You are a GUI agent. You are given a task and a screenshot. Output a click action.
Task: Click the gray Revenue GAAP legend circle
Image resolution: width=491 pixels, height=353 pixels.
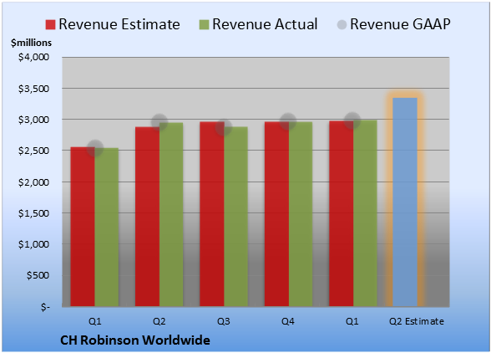click(342, 25)
